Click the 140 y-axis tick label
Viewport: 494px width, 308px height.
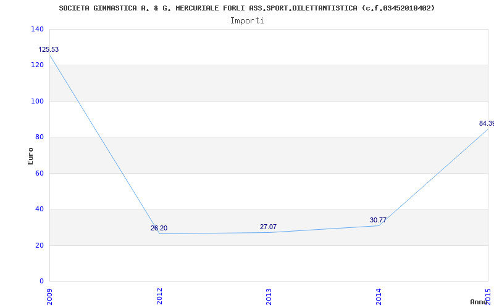(x=37, y=29)
